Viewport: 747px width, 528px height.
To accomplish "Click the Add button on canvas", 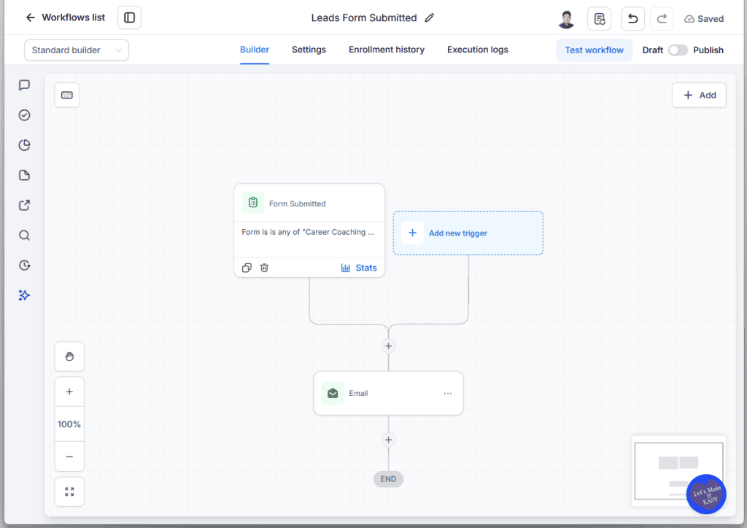I will [x=699, y=96].
